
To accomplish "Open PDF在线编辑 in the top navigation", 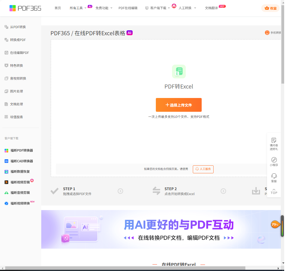I will tap(128, 8).
